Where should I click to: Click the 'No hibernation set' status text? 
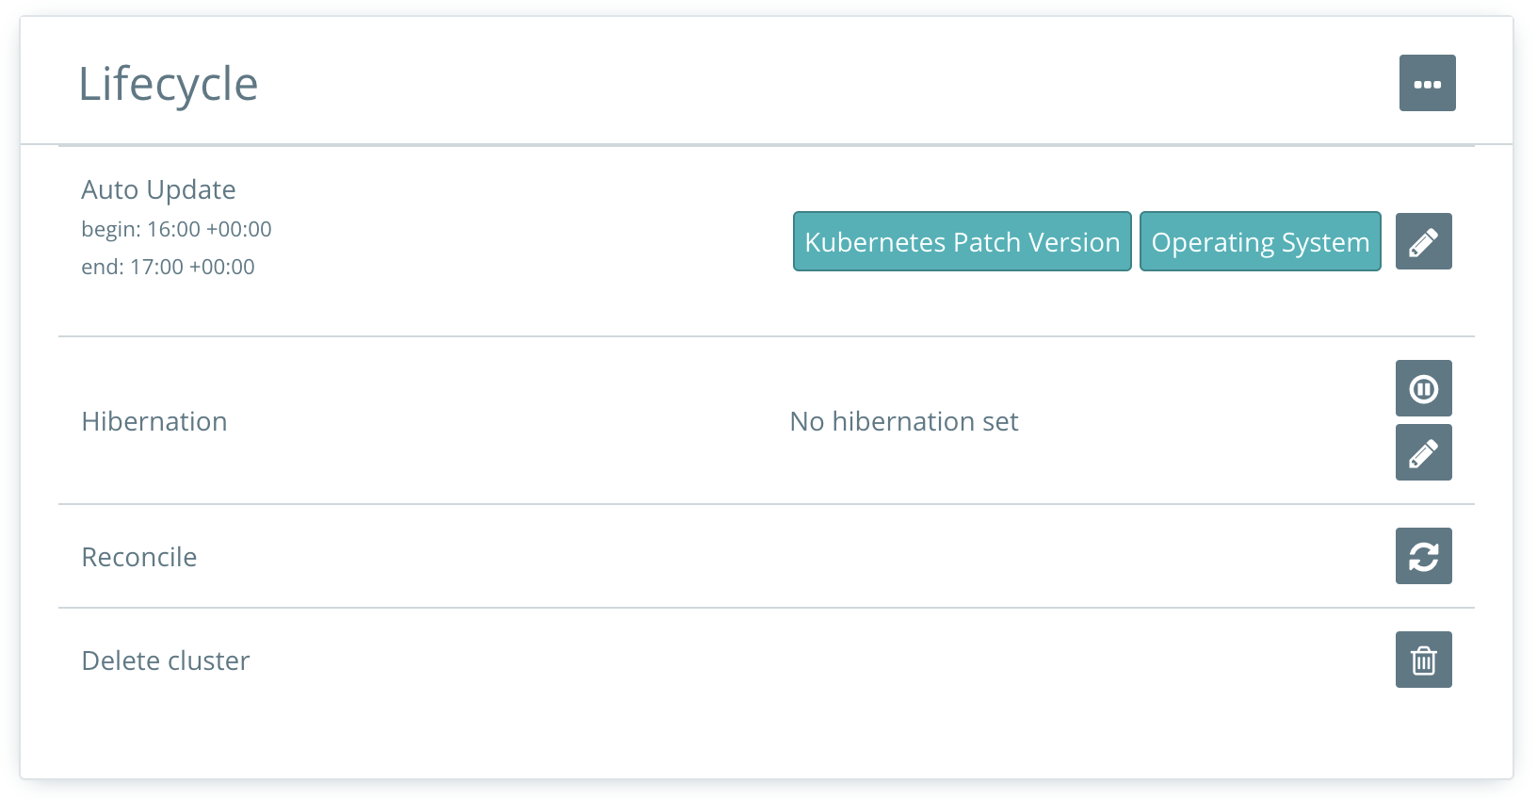[904, 421]
